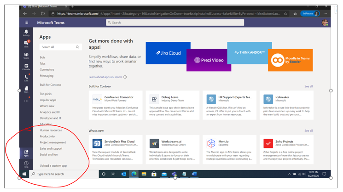Click Upload a custom app
This screenshot has width=343, height=192.
point(53,166)
